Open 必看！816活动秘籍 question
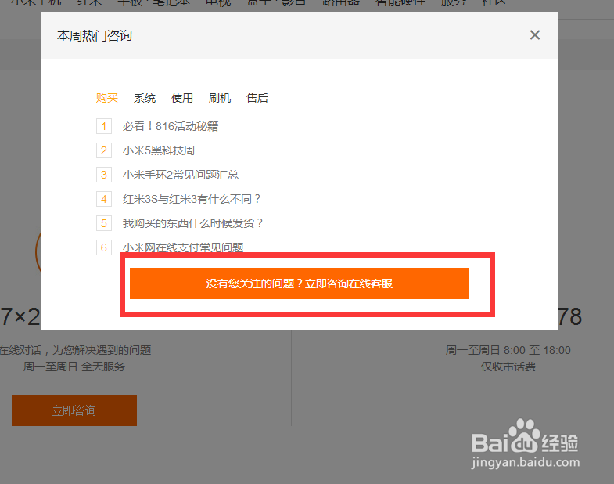The image size is (614, 484). (x=171, y=126)
